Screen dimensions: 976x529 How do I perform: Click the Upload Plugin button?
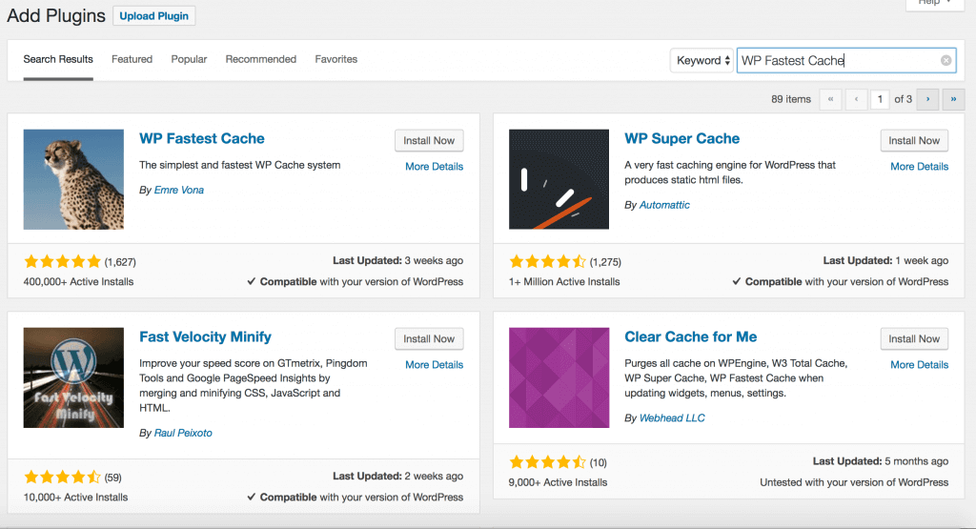[153, 15]
